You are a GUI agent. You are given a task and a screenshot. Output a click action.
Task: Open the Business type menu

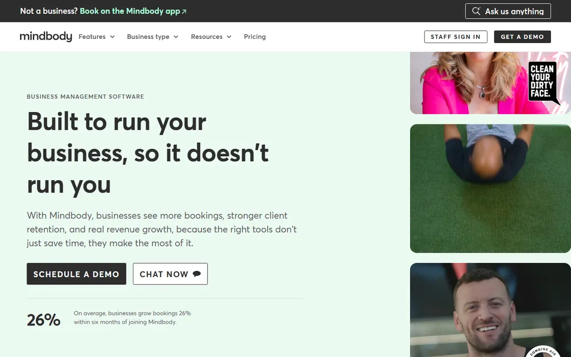[153, 37]
